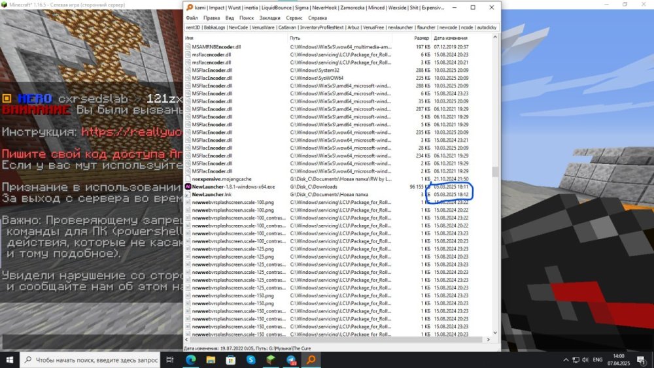Sort results by Дата изменения column
This screenshot has width=654, height=368.
pyautogui.click(x=461, y=38)
